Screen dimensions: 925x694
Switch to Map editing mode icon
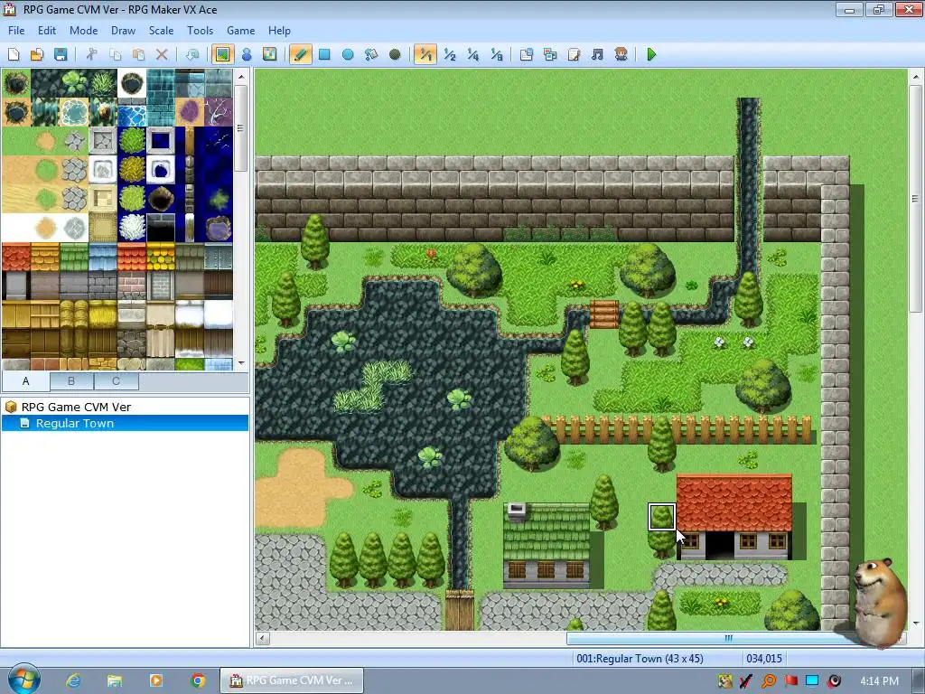(x=223, y=54)
